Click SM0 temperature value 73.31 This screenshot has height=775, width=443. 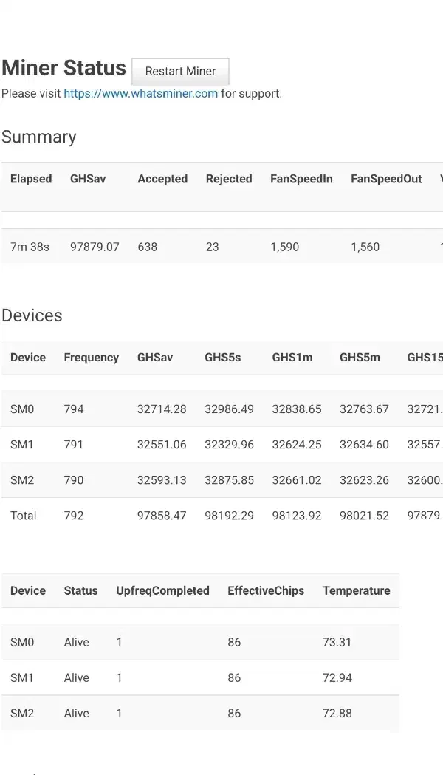click(337, 643)
